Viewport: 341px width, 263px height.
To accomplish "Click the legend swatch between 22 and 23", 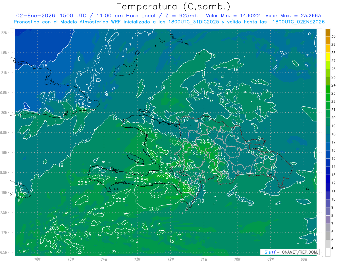I will coord(328,97).
